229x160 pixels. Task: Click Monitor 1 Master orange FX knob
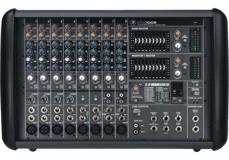click(177, 61)
